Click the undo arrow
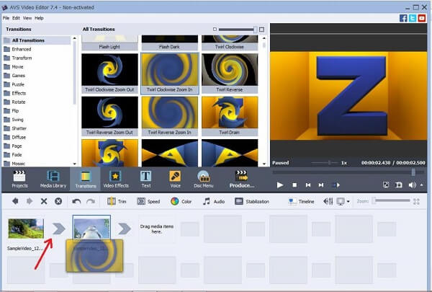Viewport: 432px width, 292px height. tap(76, 201)
